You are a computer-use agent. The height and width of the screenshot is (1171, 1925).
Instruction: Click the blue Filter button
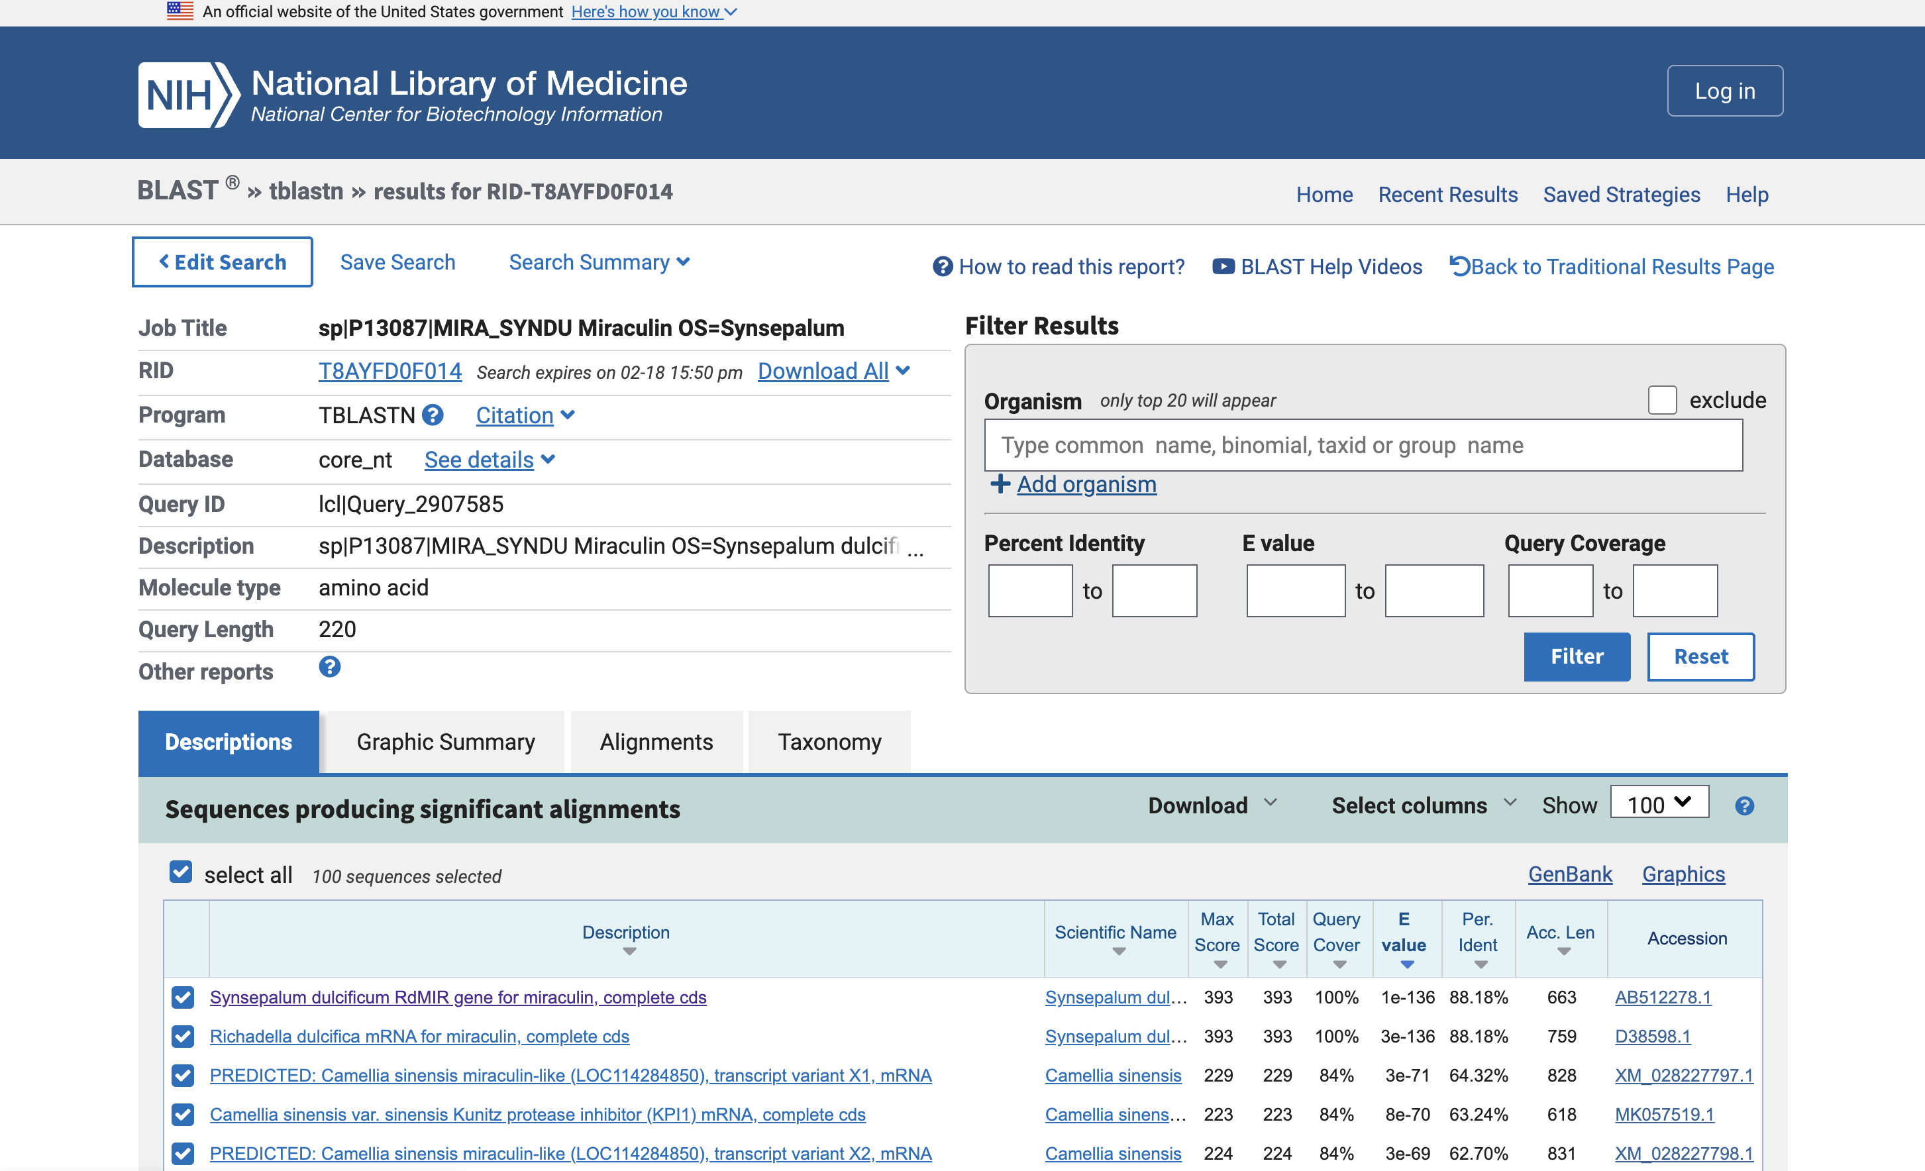click(1576, 656)
